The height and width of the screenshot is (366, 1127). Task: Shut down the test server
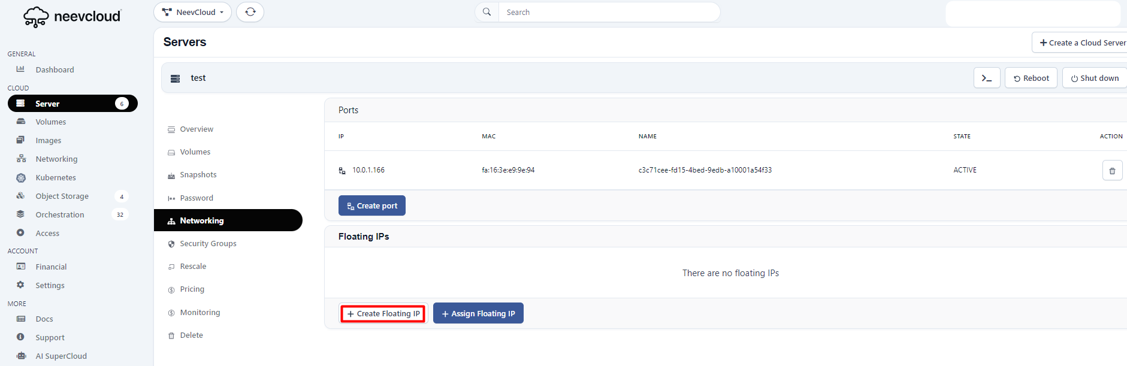tap(1094, 78)
